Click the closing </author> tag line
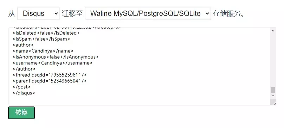 (24, 69)
